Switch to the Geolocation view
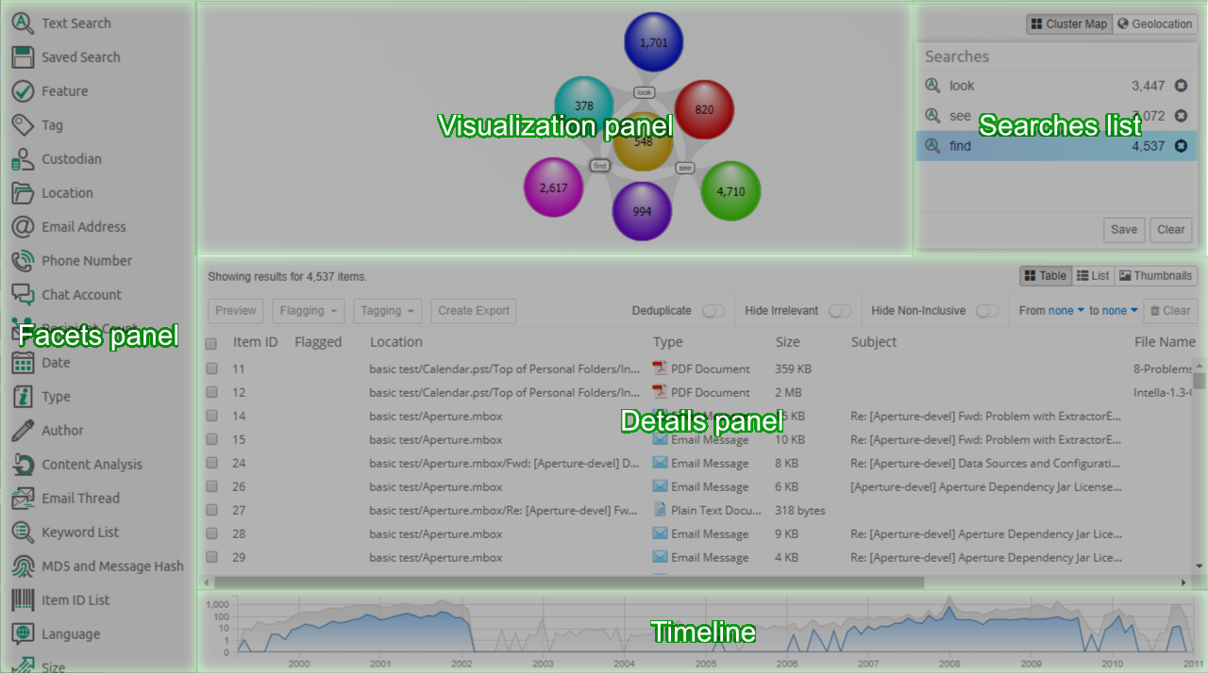This screenshot has width=1208, height=673. [1154, 24]
